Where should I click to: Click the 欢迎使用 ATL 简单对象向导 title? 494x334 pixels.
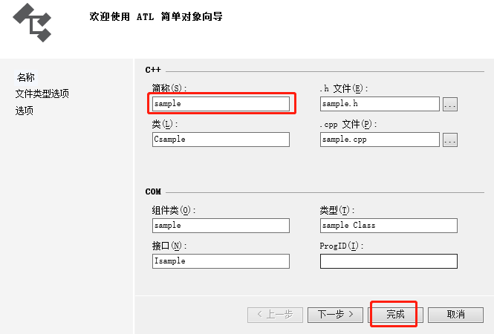pos(156,16)
